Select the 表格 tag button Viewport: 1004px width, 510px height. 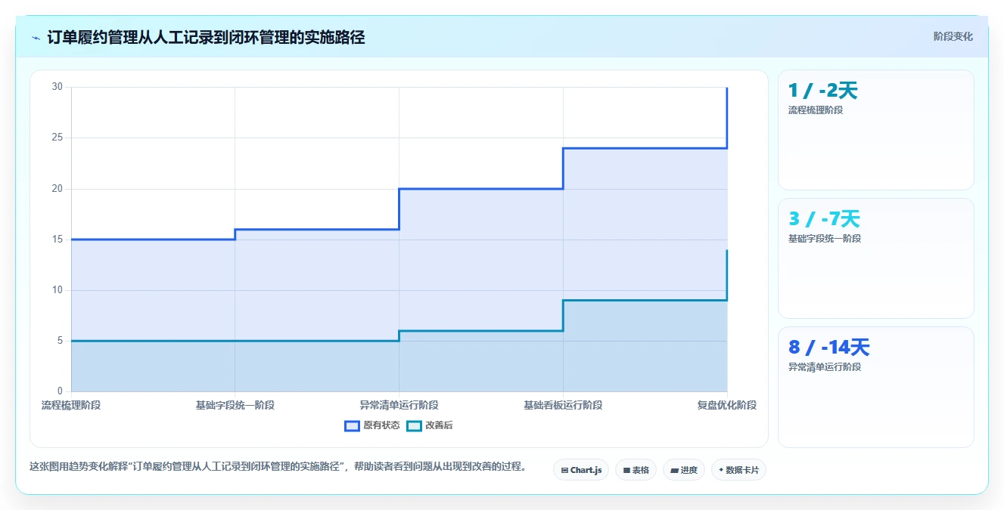point(636,470)
